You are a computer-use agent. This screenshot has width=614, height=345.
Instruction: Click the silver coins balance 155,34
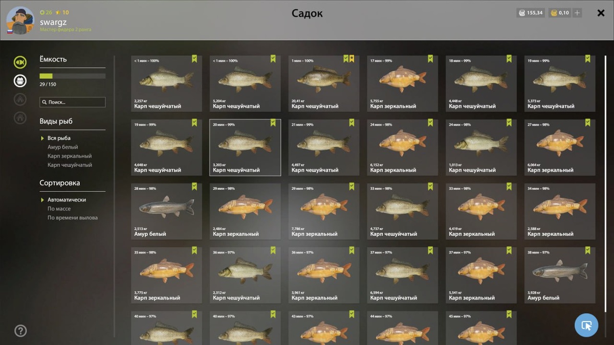point(531,13)
